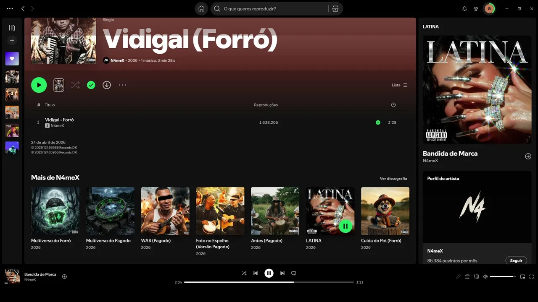The image size is (538, 302).
Task: Open Your Library icon in sidebar
Action: click(x=12, y=28)
